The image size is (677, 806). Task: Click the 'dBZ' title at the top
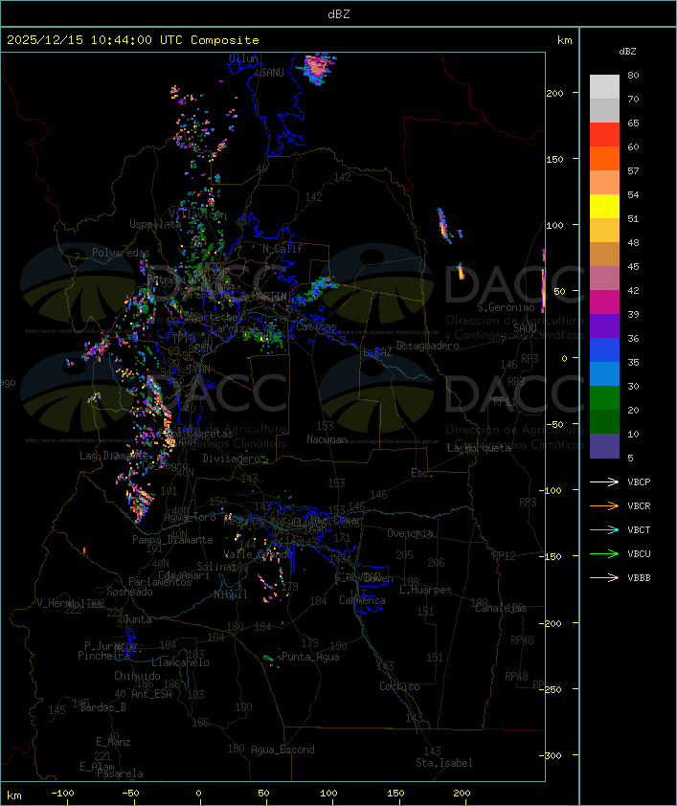[339, 14]
